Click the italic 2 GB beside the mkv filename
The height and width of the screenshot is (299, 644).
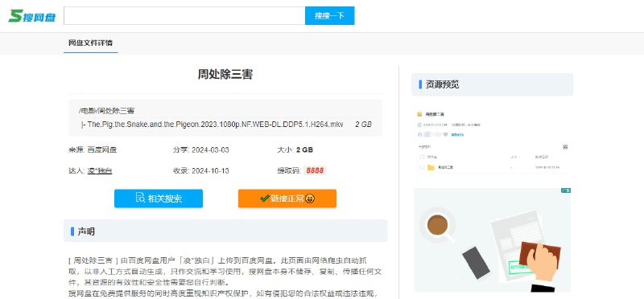(364, 124)
